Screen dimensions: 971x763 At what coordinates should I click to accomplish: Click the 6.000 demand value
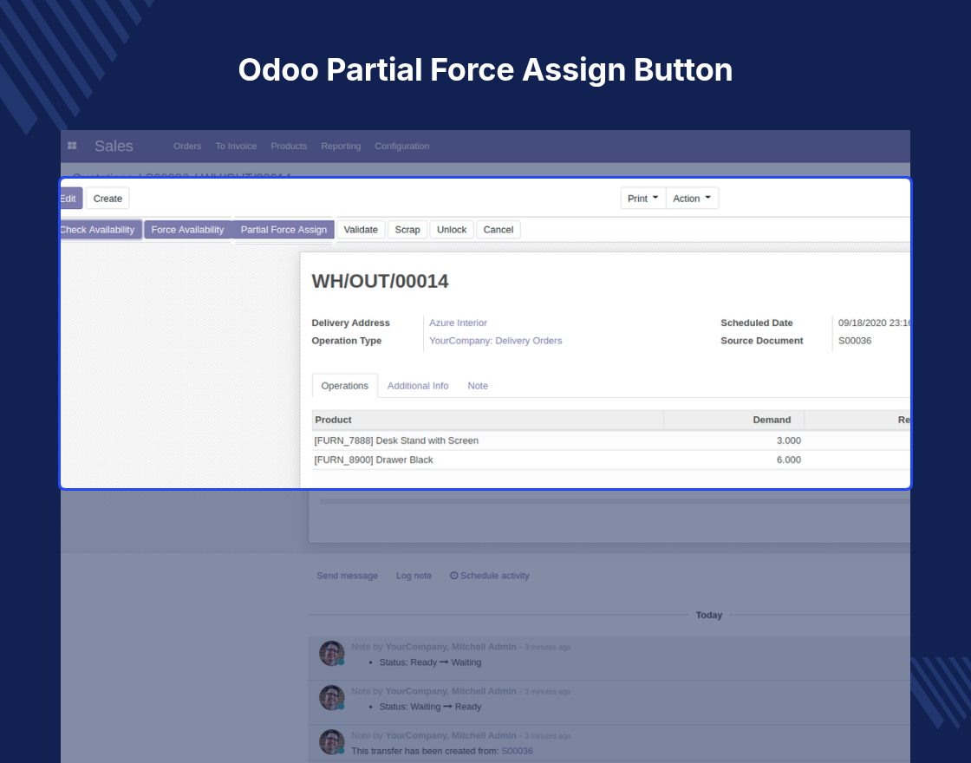[788, 460]
